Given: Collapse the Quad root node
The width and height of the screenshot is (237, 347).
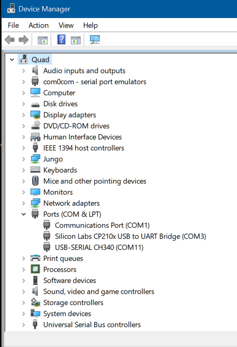Looking at the screenshot, I should (12, 60).
